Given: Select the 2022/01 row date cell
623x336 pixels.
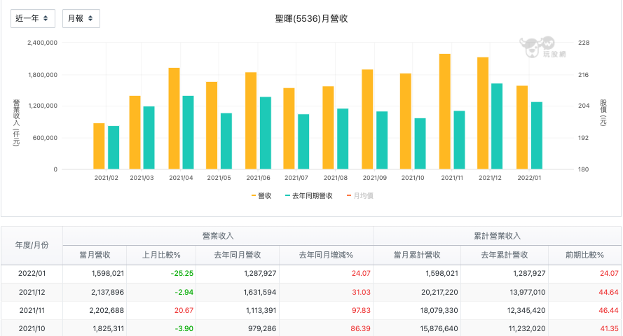Looking at the screenshot, I should 32,273.
